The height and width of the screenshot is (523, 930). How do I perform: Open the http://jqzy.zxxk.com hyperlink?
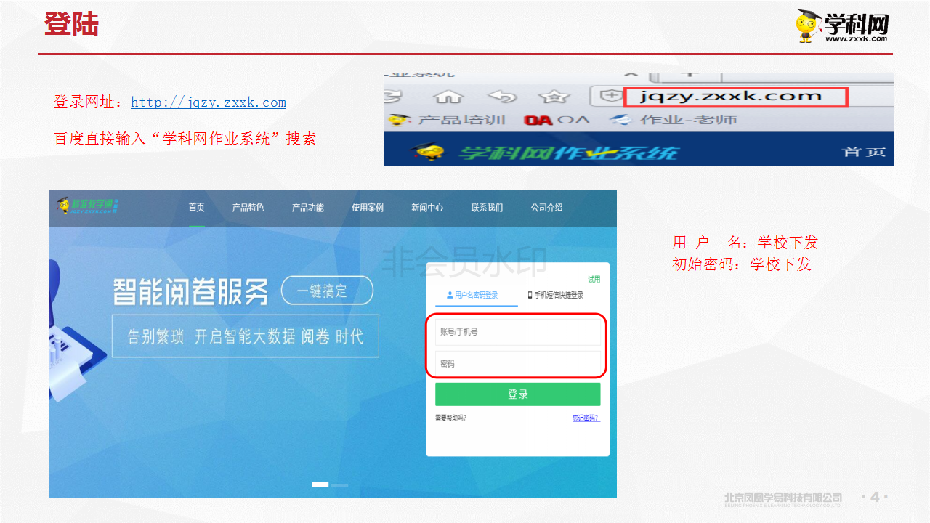pos(209,102)
